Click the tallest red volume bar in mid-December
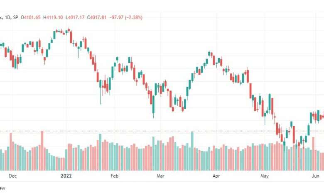The height and width of the screenshot is (195, 324). 42,151
